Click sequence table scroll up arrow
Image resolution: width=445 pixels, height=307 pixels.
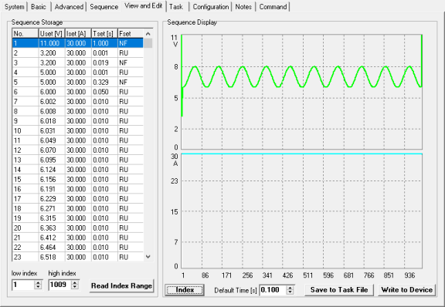pos(148,34)
